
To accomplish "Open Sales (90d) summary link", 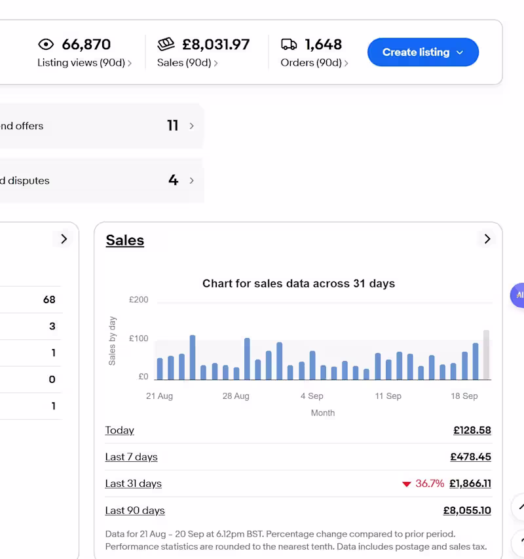I will (187, 63).
